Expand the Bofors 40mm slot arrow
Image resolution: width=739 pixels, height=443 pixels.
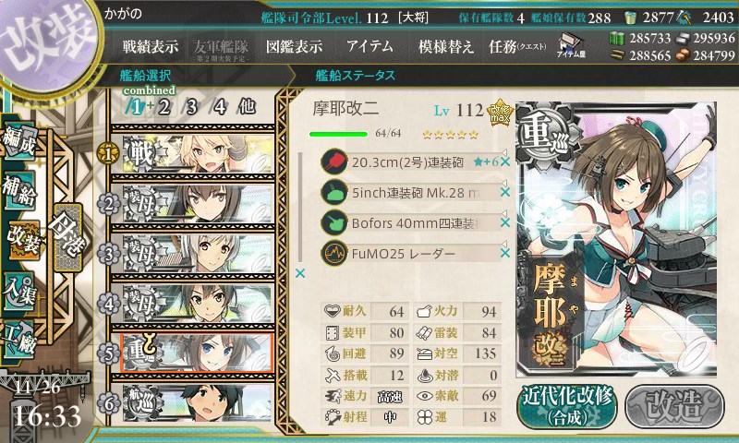coord(503,214)
